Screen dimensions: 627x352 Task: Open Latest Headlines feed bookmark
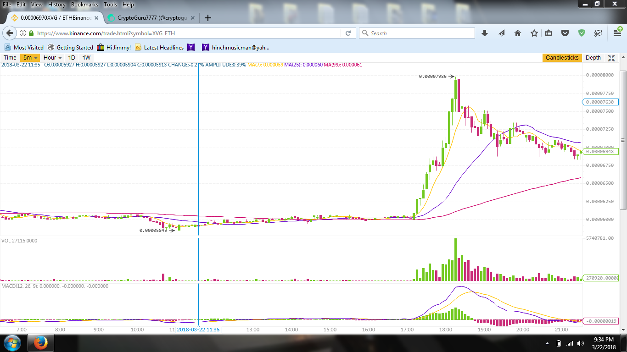[159, 48]
